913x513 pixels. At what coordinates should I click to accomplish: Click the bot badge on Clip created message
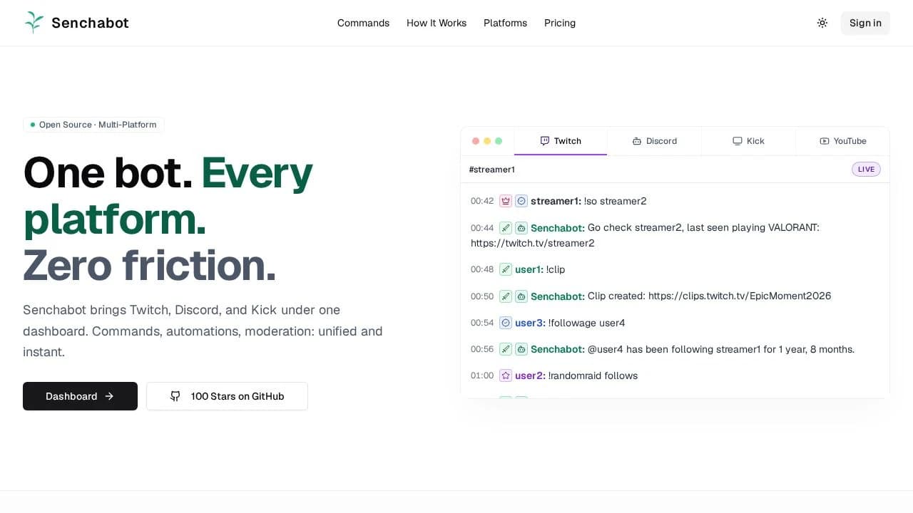tap(521, 296)
